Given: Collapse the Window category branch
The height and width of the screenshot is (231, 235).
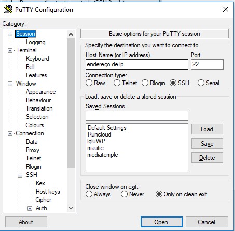Looking at the screenshot, I should tap(10, 84).
